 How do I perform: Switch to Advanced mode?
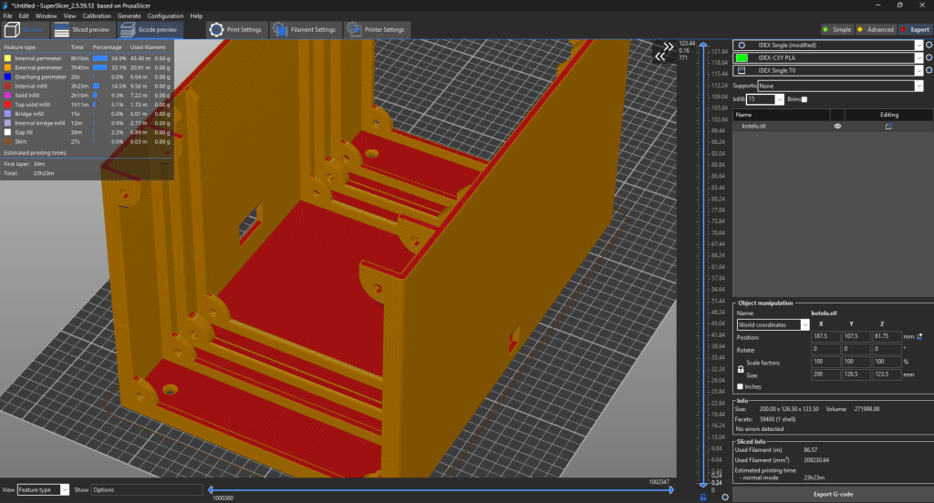pos(875,29)
